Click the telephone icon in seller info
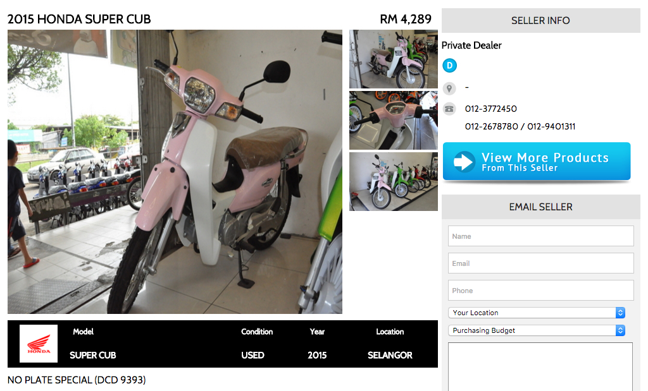The width and height of the screenshot is (648, 391). click(x=449, y=109)
